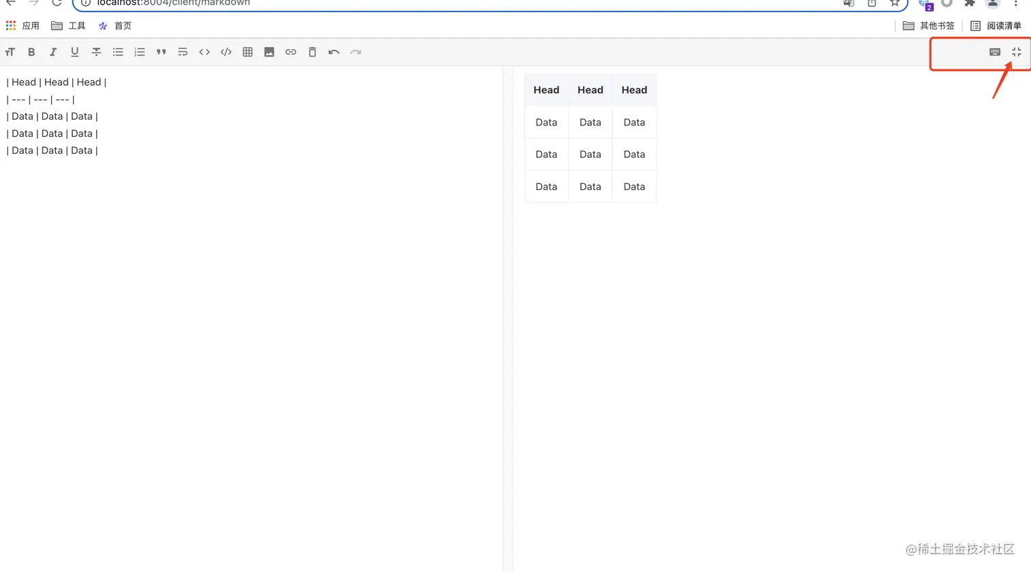Image resolution: width=1031 pixels, height=572 pixels.
Task: Bookmark this page with star icon
Action: click(x=895, y=3)
